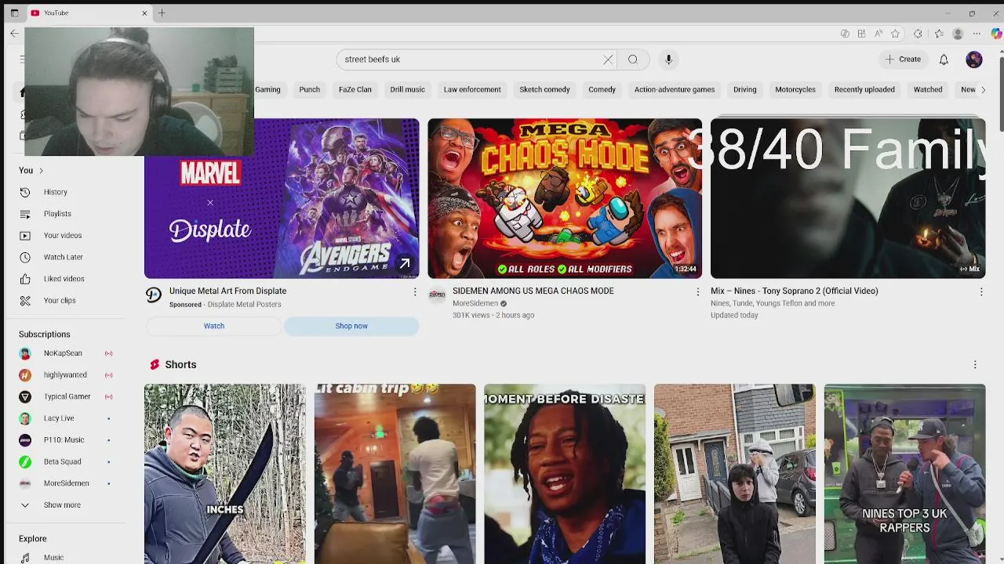Viewport: 1004px width, 564px height.
Task: Go back with browser back arrow
Action: pos(14,34)
